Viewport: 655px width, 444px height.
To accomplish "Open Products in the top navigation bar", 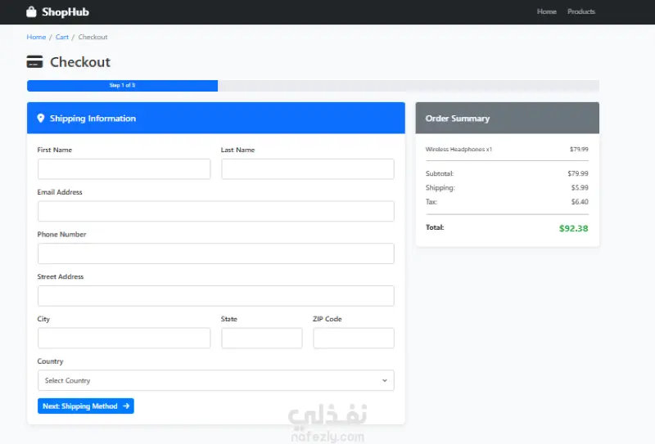I will tap(581, 11).
